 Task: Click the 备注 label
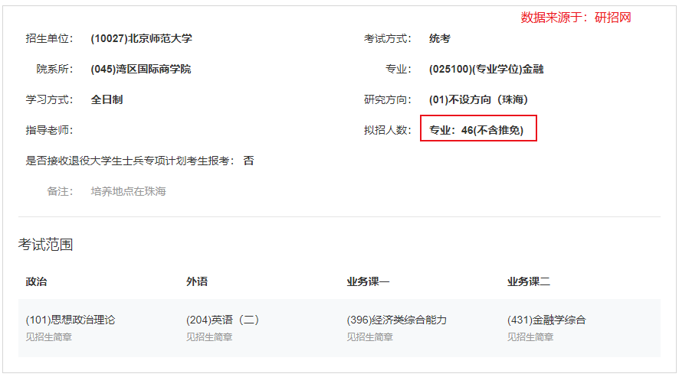tap(60, 191)
